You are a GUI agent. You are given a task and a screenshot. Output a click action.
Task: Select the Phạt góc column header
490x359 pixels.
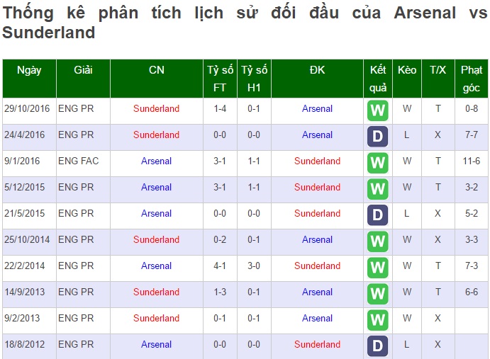point(472,79)
